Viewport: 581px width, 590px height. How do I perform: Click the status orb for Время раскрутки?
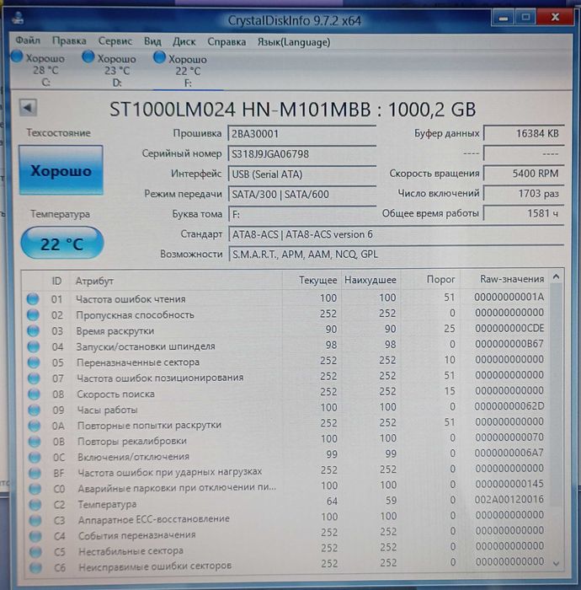pos(33,330)
